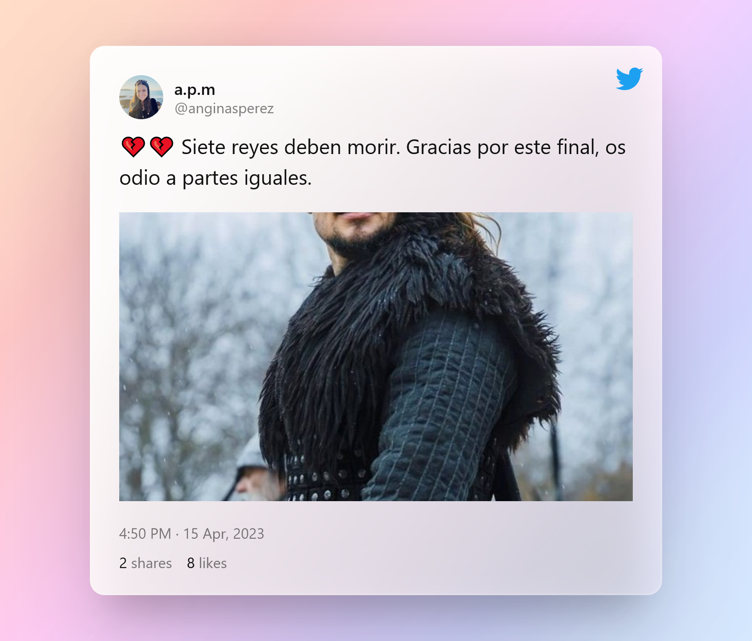Click the display name a.p.m
Image resolution: width=752 pixels, height=641 pixels.
tap(194, 89)
